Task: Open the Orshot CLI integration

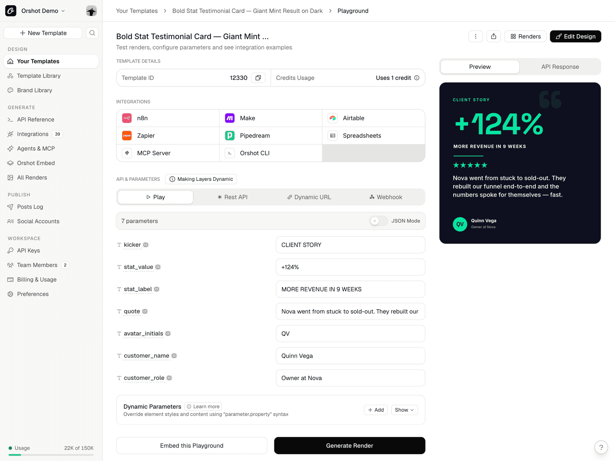Action: [x=271, y=153]
